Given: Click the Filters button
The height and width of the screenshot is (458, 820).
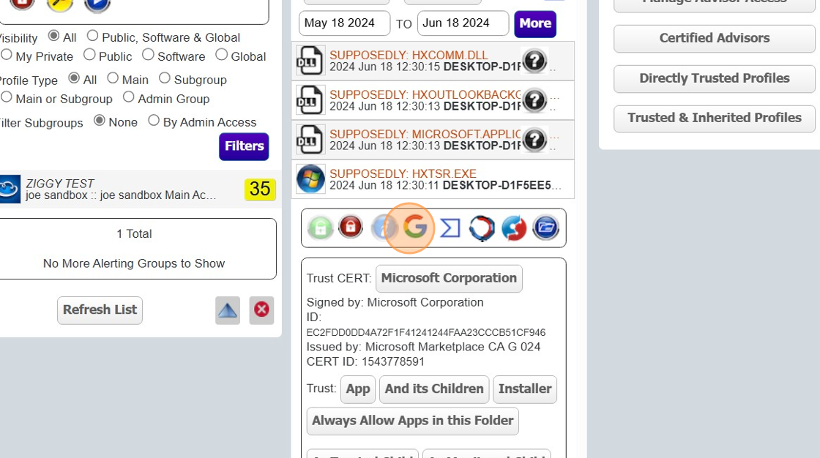Looking at the screenshot, I should [244, 146].
